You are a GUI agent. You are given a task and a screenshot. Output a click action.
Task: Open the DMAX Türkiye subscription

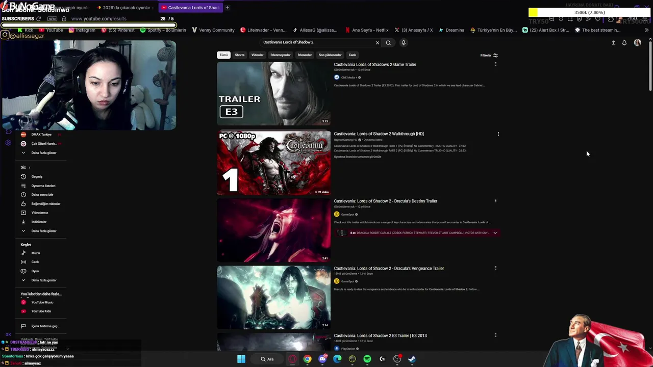[41, 135]
